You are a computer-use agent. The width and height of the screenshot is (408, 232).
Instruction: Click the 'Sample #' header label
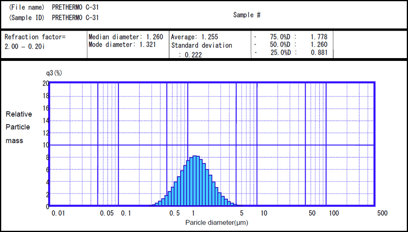tap(247, 15)
